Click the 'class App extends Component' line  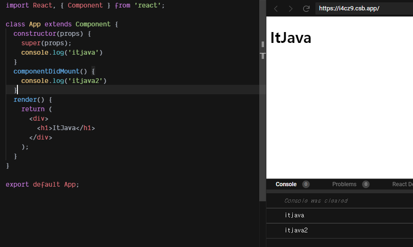(x=62, y=24)
